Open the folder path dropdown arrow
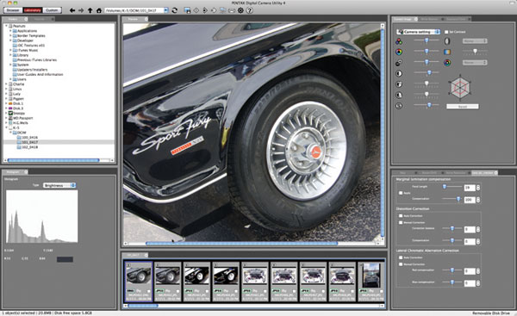This screenshot has width=517, height=316. 165,10
